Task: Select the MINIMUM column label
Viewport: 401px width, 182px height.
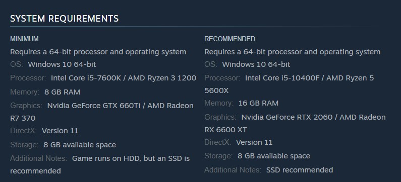Action: (25, 39)
